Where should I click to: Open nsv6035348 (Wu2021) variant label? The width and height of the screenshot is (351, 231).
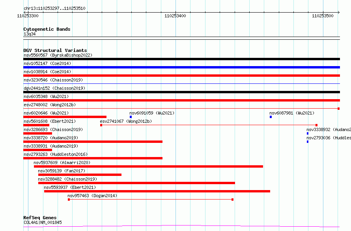46,96
